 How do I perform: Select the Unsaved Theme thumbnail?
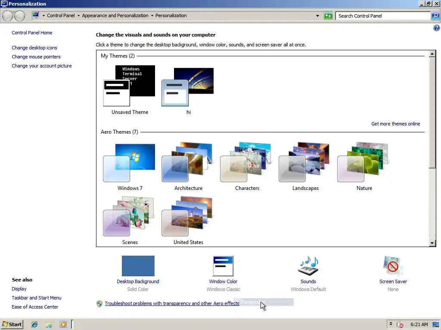[x=129, y=86]
